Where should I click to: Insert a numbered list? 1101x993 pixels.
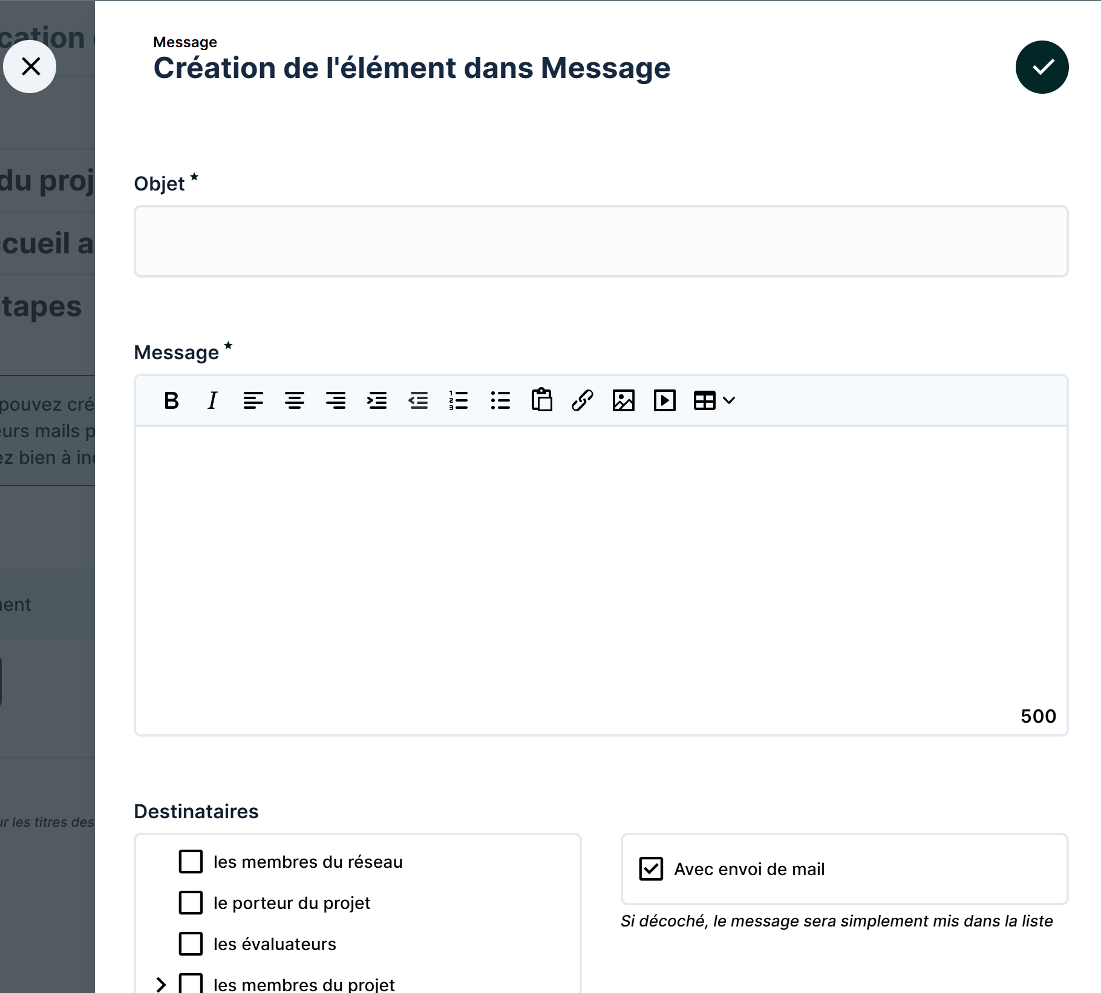pyautogui.click(x=459, y=400)
